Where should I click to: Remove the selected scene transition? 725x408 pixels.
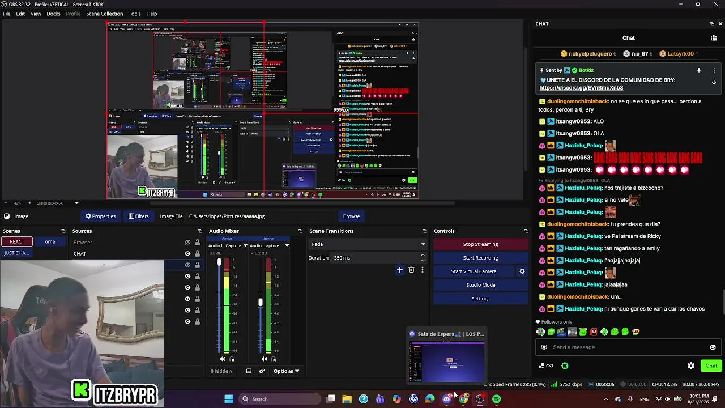click(x=411, y=270)
